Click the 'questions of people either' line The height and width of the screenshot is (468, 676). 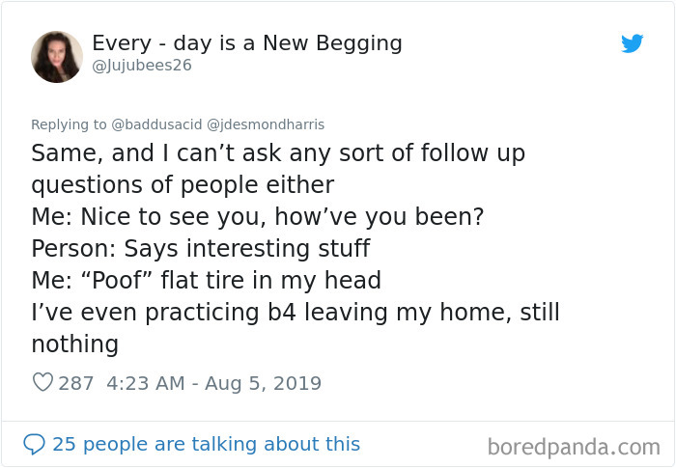[x=183, y=185]
